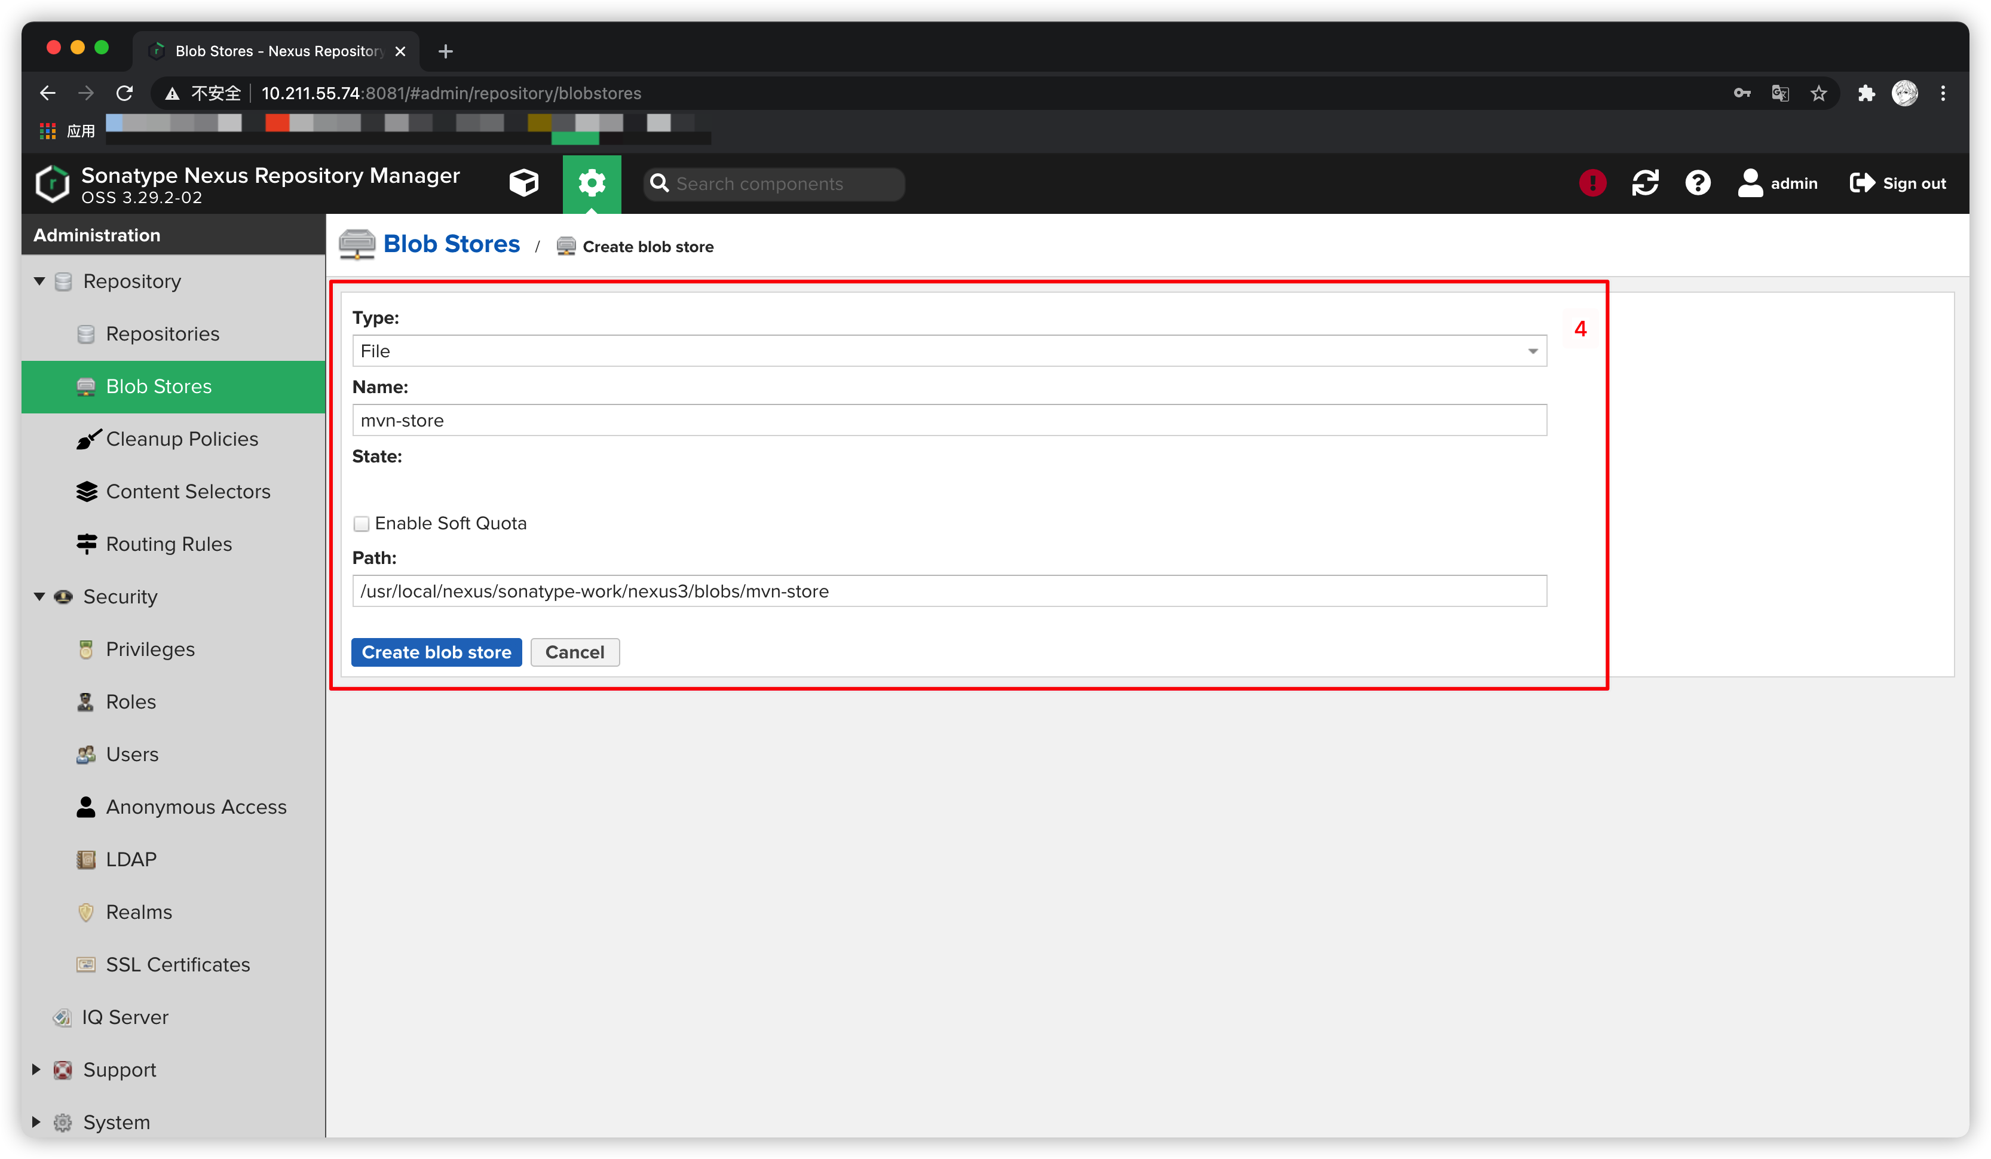Viewport: 1991px width, 1159px height.
Task: Click the Blob Stores breadcrumb link
Action: click(x=451, y=244)
